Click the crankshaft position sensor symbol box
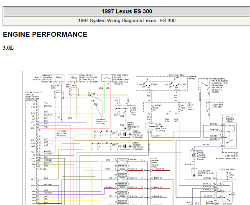 click(74, 78)
